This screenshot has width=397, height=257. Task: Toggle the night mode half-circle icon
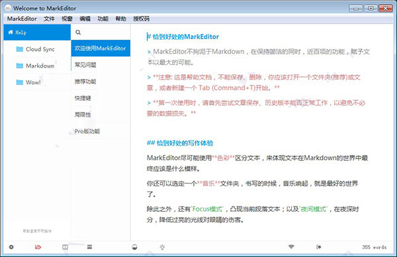[x=135, y=247]
